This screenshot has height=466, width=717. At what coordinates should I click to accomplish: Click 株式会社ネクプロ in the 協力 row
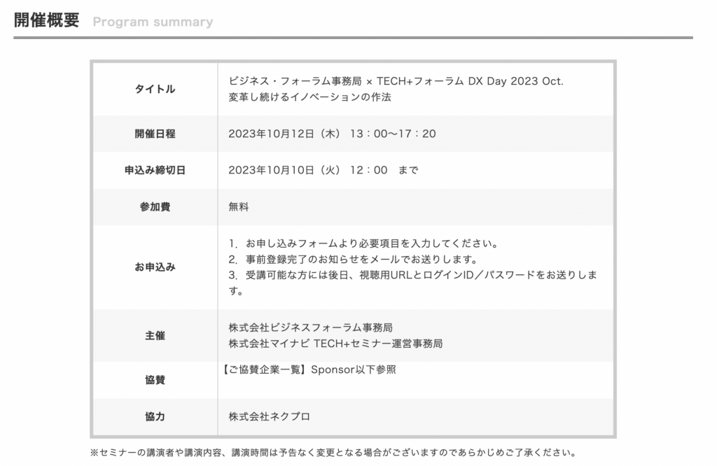pos(269,417)
